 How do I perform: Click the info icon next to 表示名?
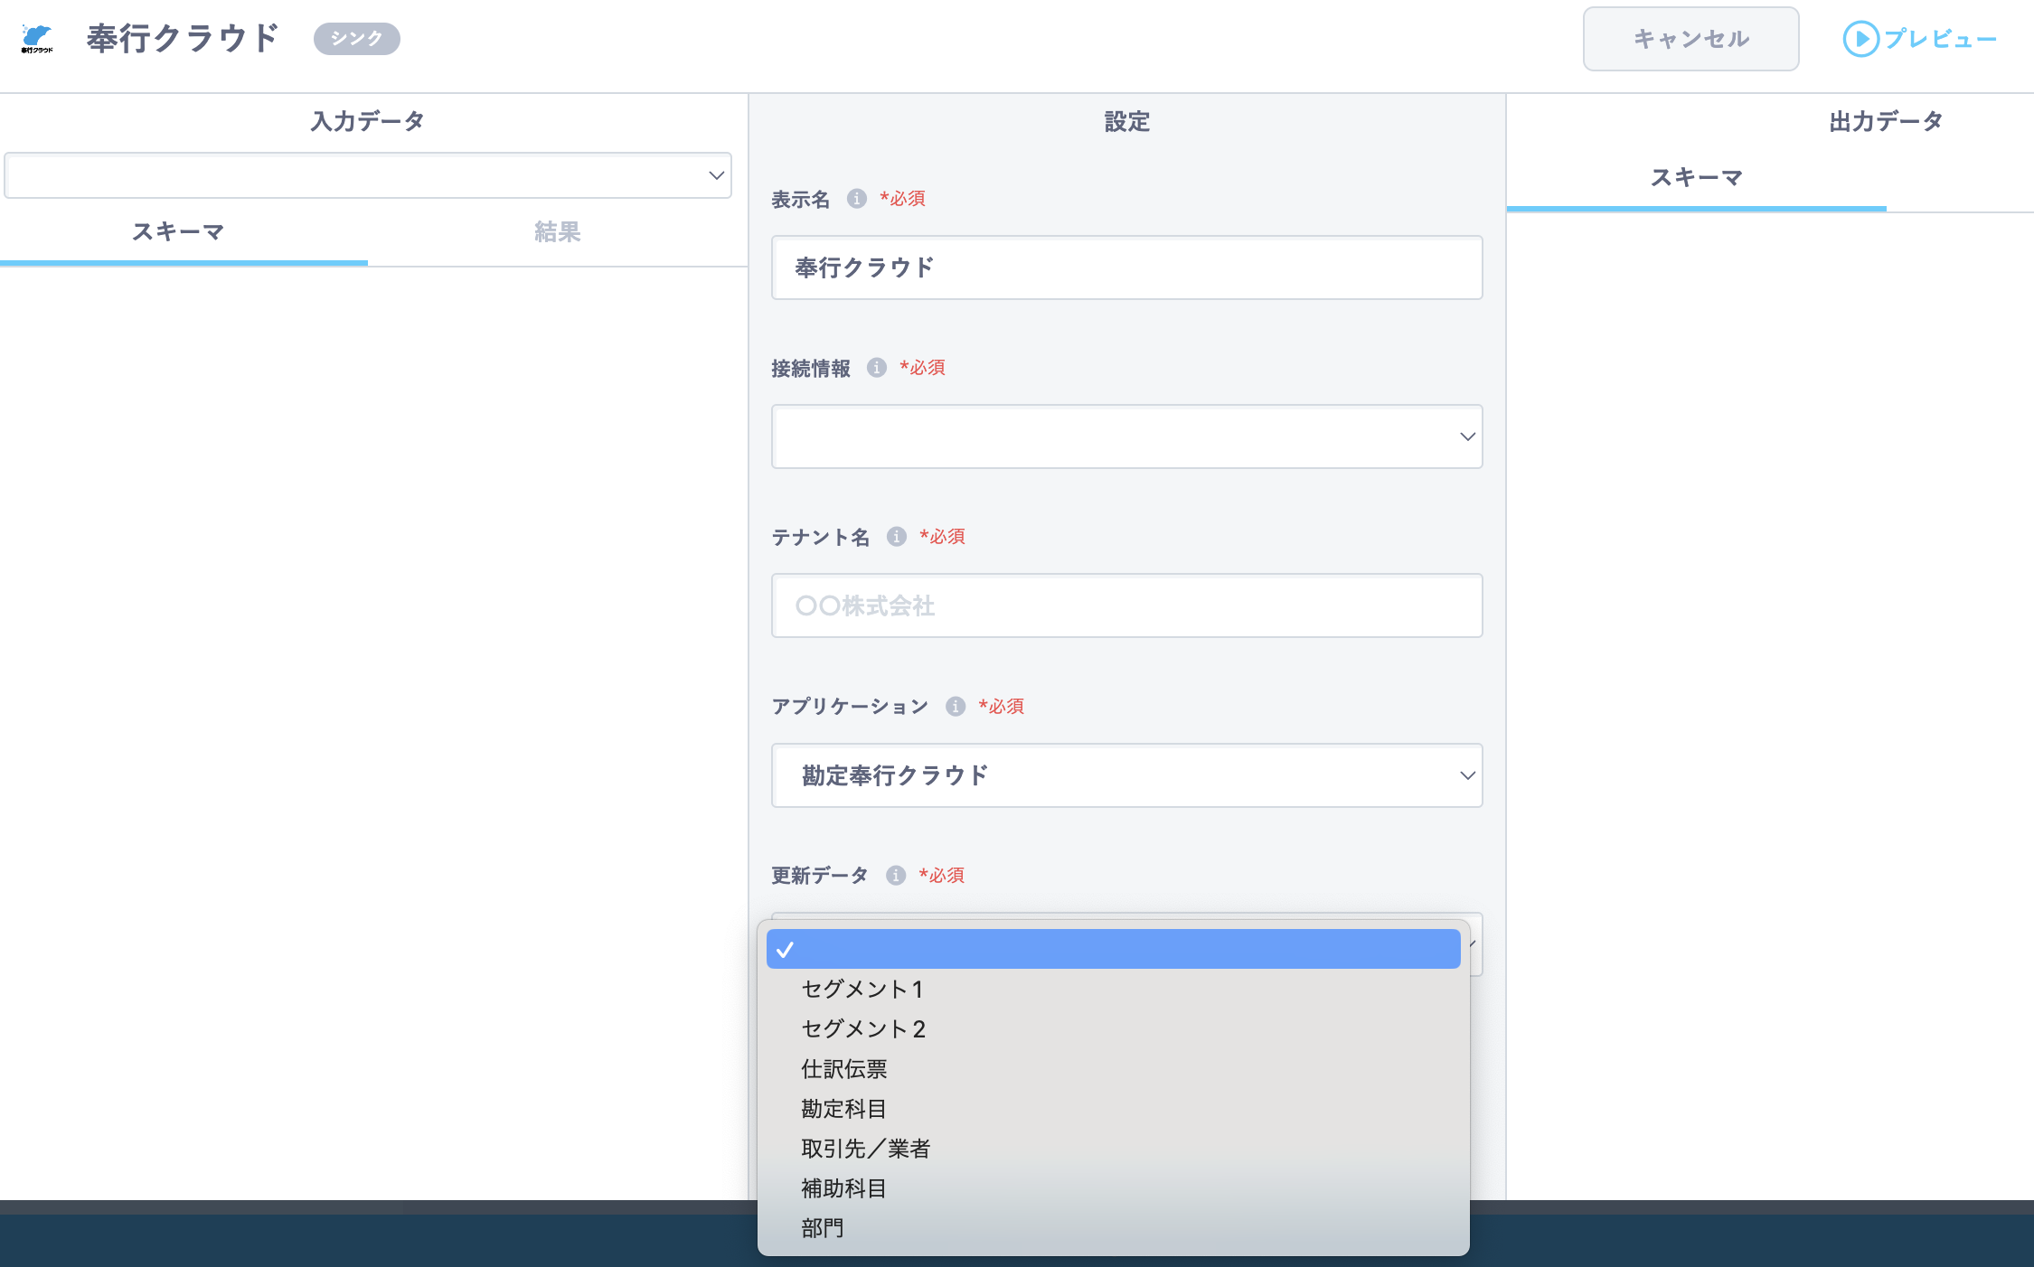tap(857, 199)
